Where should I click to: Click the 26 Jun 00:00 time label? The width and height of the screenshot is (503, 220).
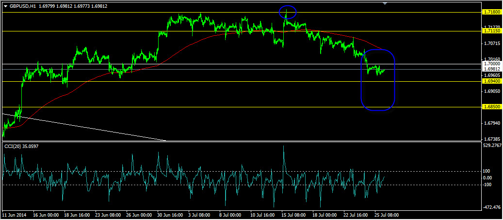coord(139,215)
